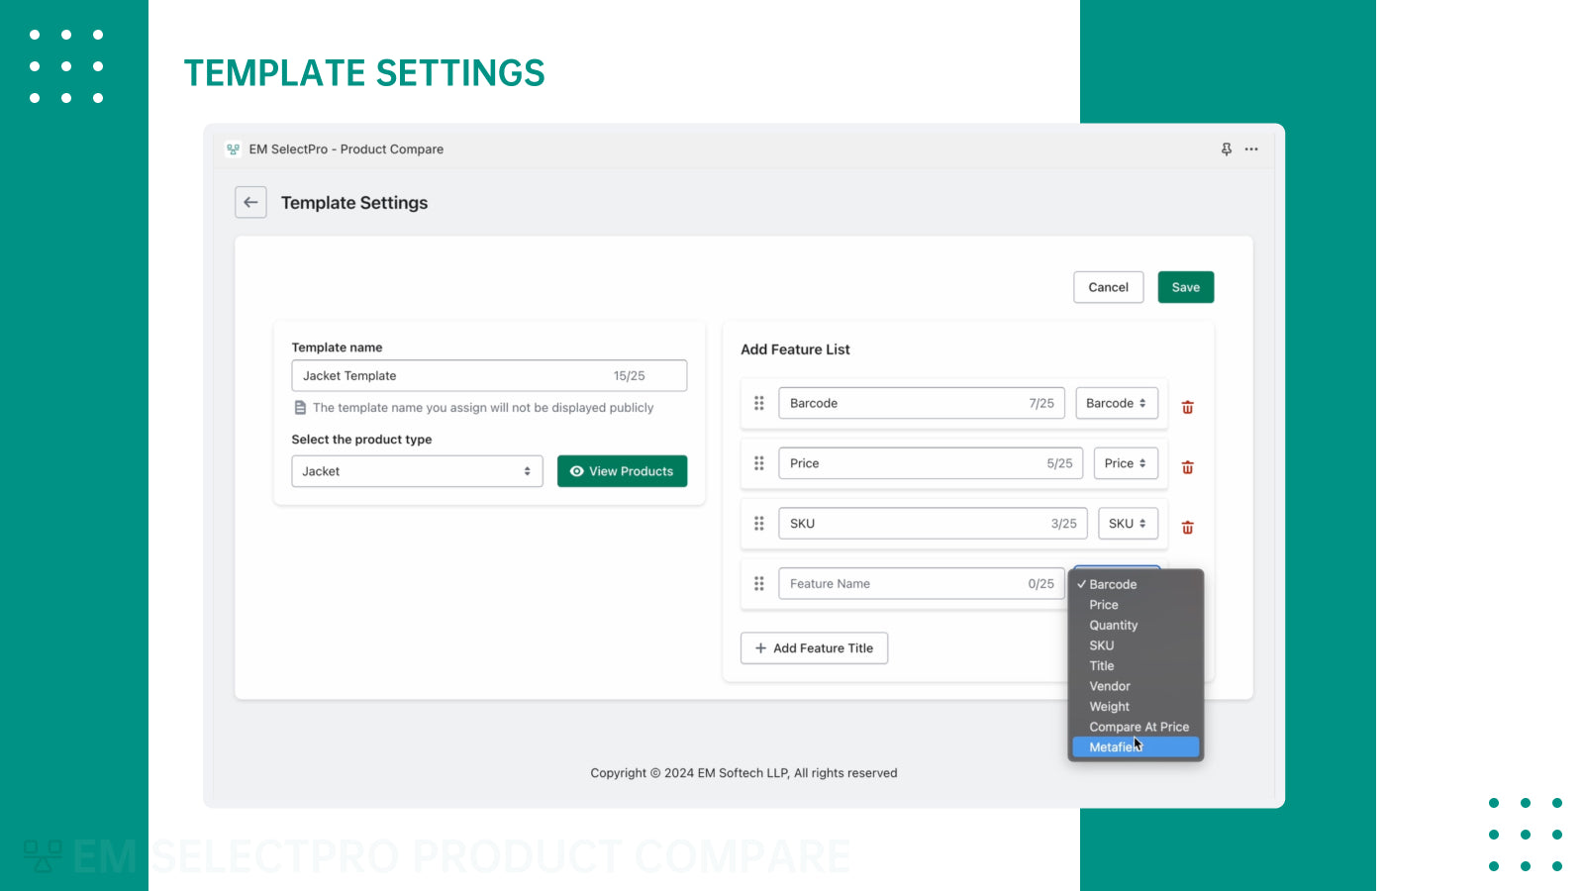
Task: Open the three-dot more options menu
Action: coord(1251,149)
